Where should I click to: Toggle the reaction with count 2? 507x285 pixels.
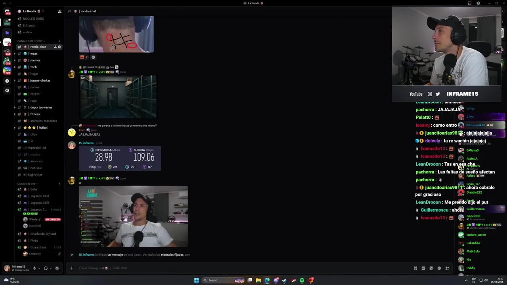coord(84,57)
